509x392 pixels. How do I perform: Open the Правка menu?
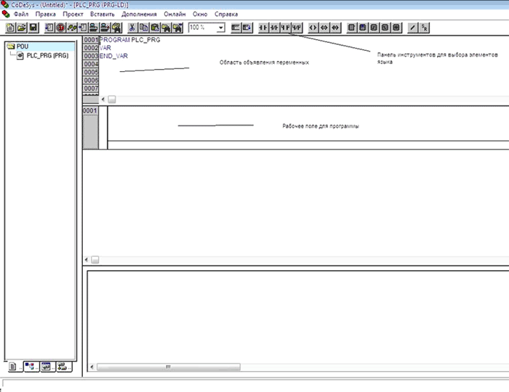pyautogui.click(x=45, y=15)
